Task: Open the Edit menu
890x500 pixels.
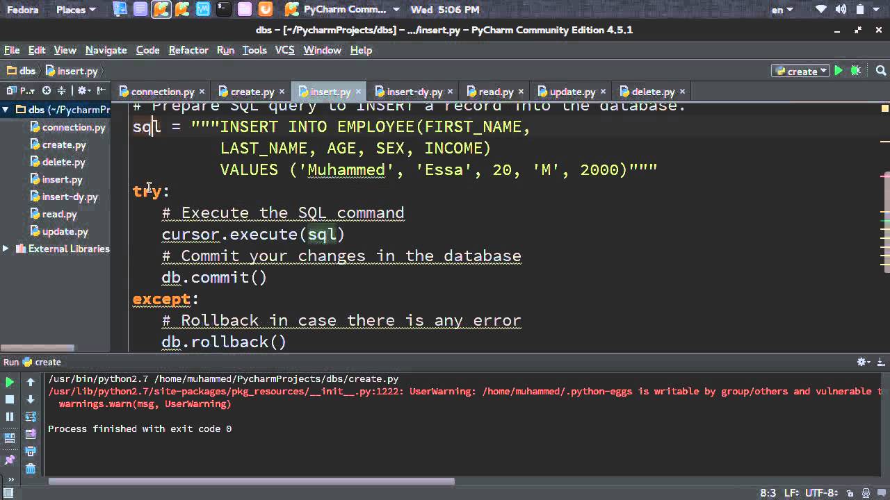Action: coord(37,50)
